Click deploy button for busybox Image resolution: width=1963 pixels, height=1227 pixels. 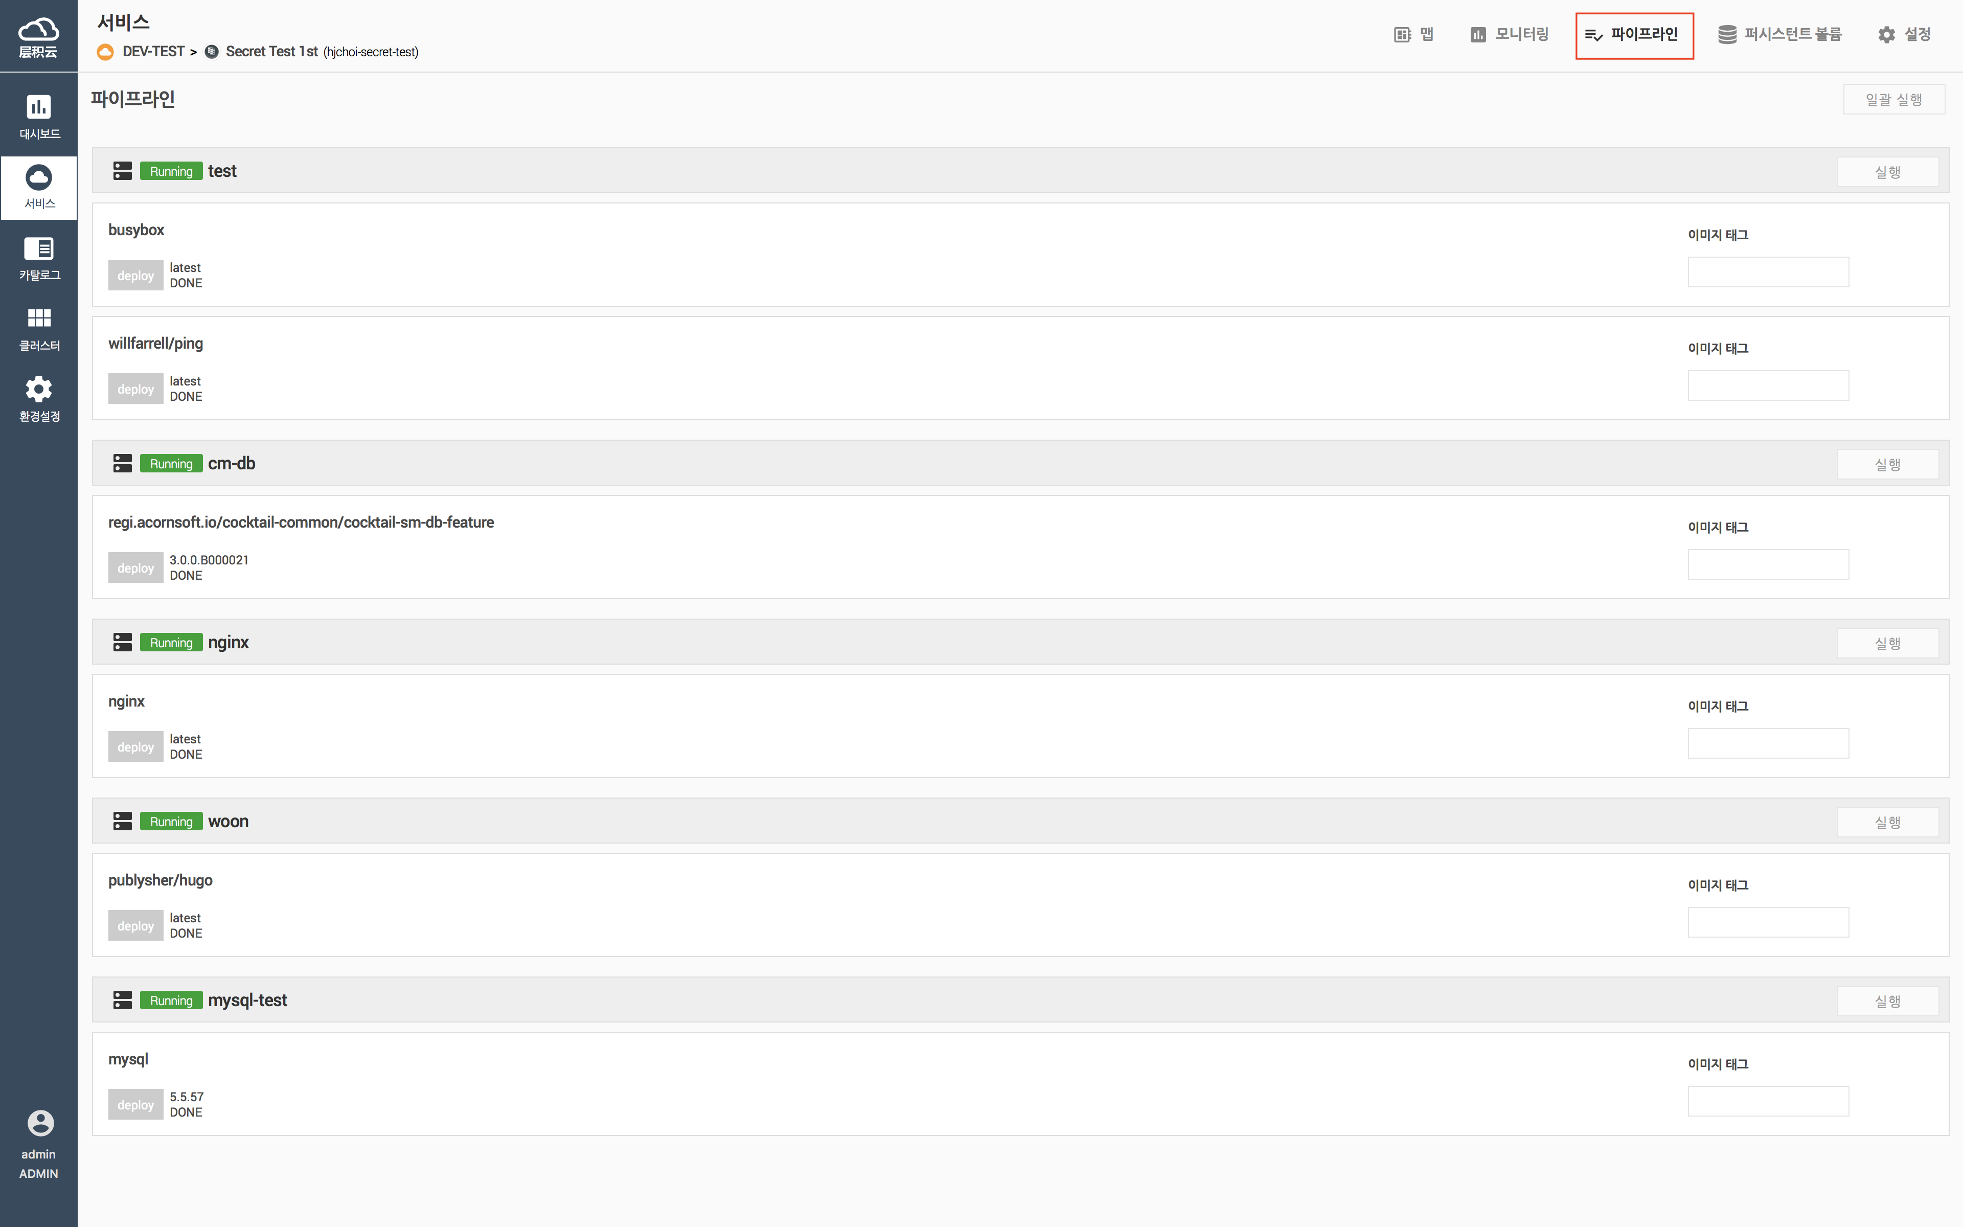pyautogui.click(x=135, y=276)
